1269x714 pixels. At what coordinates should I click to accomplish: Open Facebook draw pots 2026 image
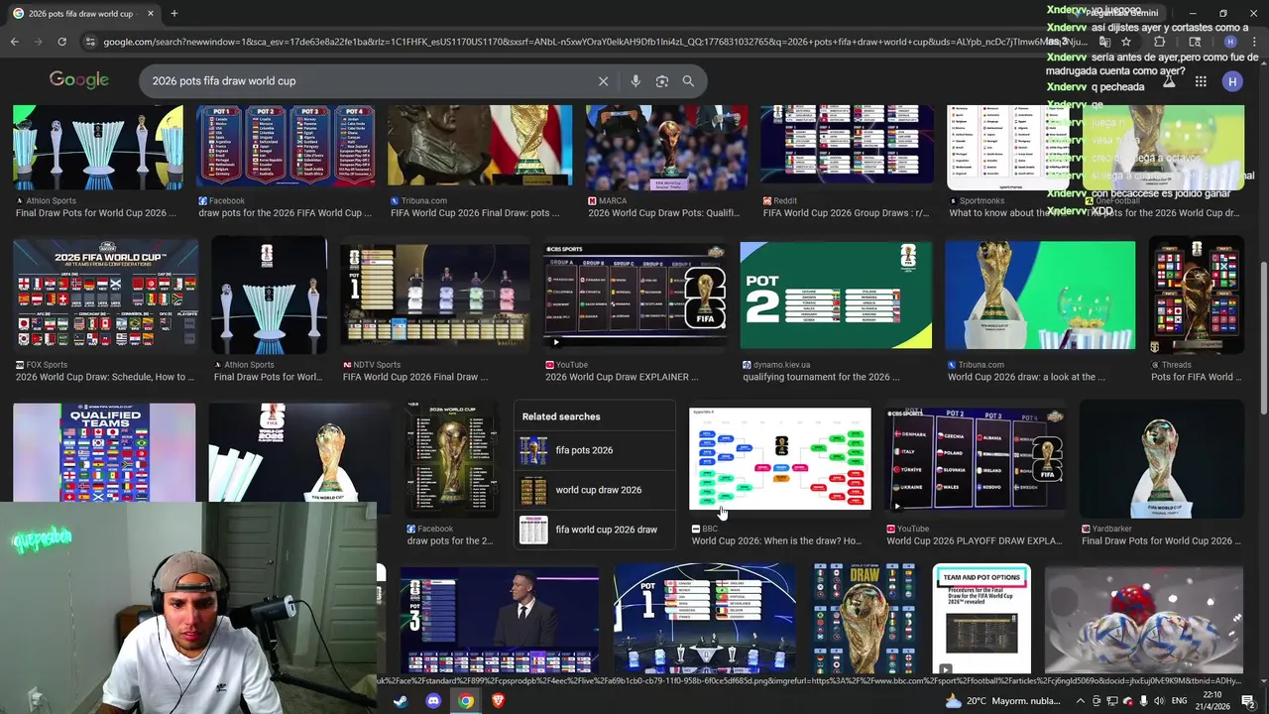point(286,146)
